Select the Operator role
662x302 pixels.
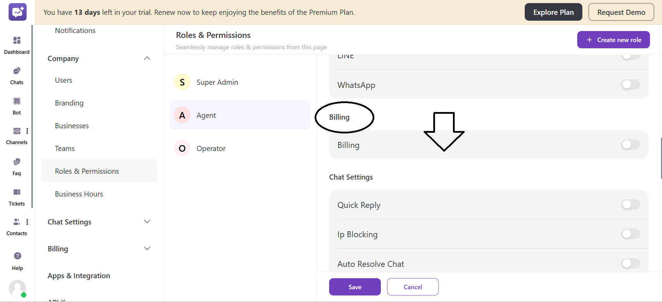pyautogui.click(x=211, y=148)
